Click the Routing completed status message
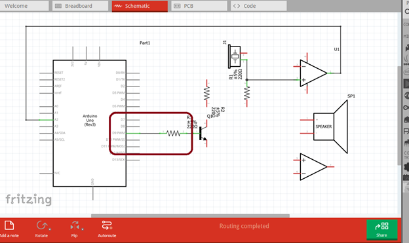Viewport: 409px width, 243px height. tap(244, 226)
